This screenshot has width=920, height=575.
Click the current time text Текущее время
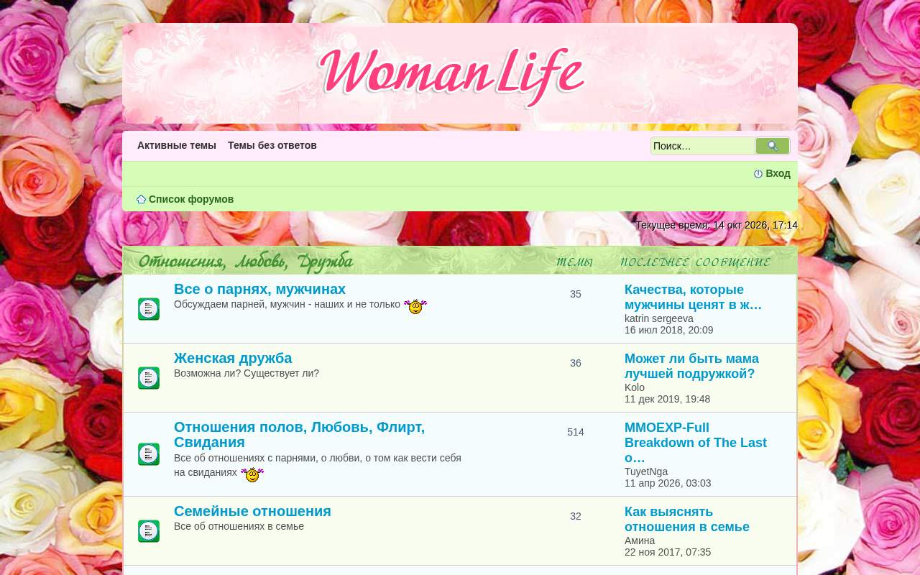(x=717, y=225)
